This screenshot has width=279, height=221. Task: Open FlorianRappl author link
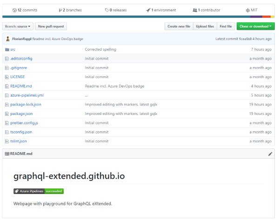pyautogui.click(x=22, y=39)
